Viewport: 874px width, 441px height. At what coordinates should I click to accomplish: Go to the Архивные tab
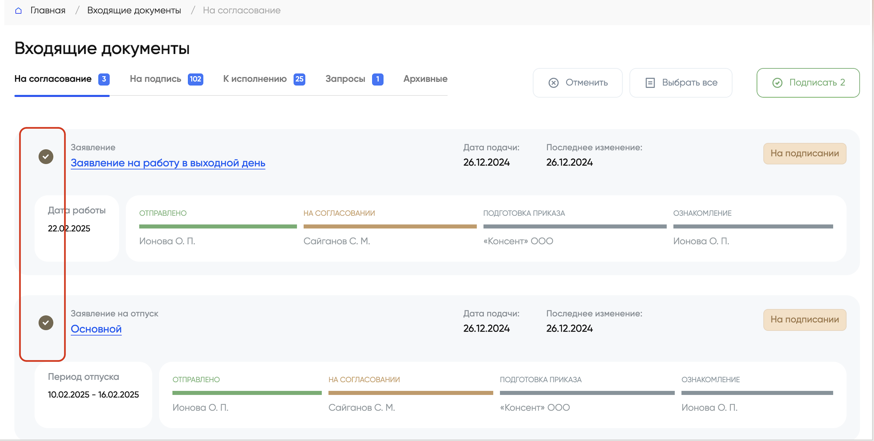(425, 79)
